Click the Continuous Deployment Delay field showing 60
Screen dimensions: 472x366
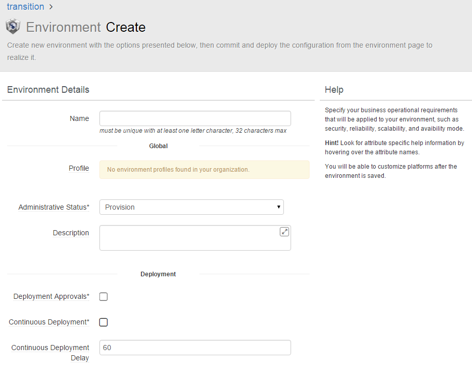click(195, 348)
